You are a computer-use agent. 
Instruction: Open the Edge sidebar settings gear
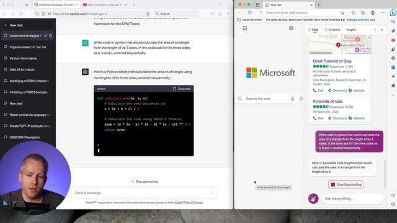point(393,204)
